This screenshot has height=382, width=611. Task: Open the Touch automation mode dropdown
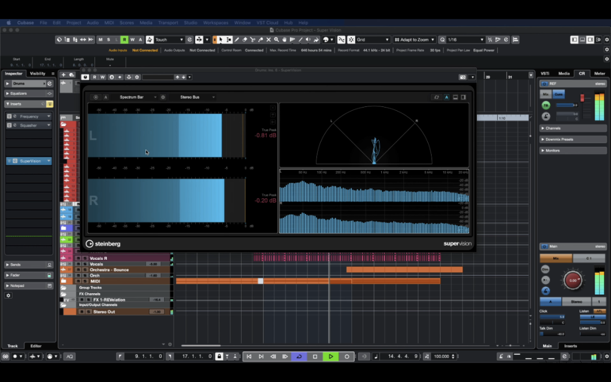pyautogui.click(x=169, y=40)
